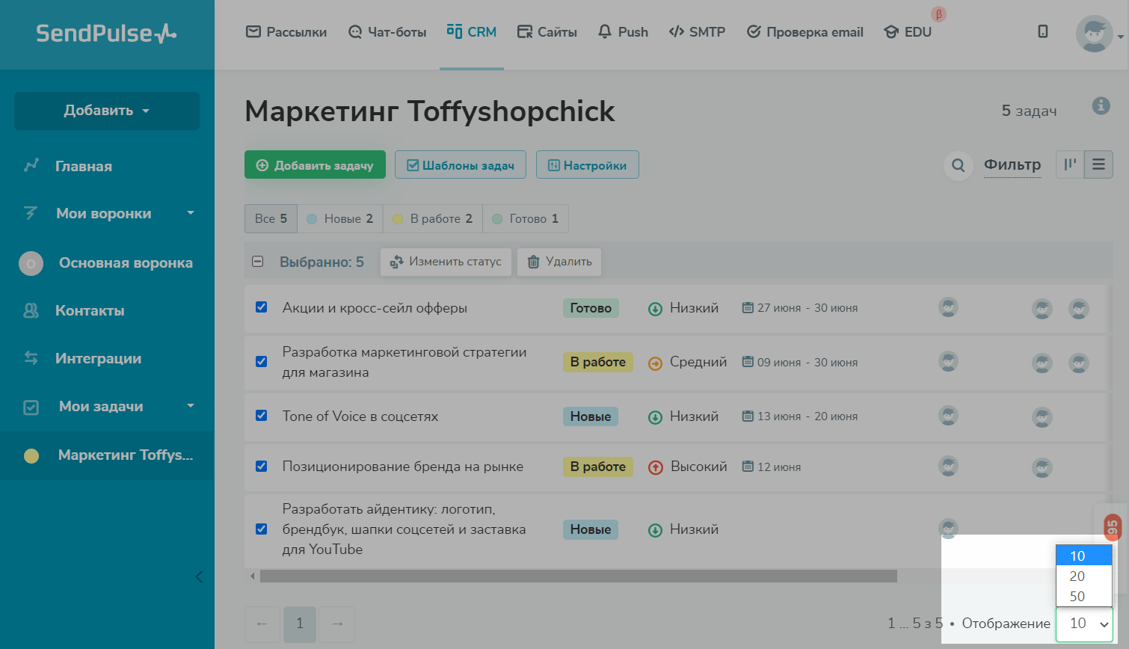Click low priority icon for Акции task
Viewport: 1129px width, 649px height.
(x=655, y=309)
